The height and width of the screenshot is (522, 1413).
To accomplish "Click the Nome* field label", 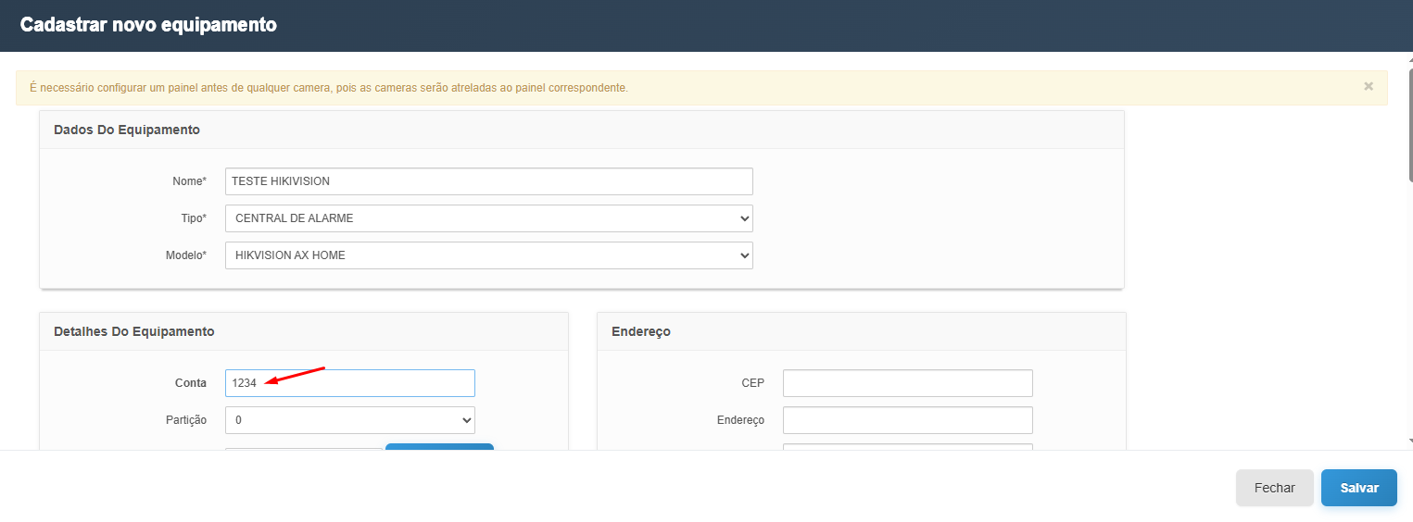I will (189, 181).
